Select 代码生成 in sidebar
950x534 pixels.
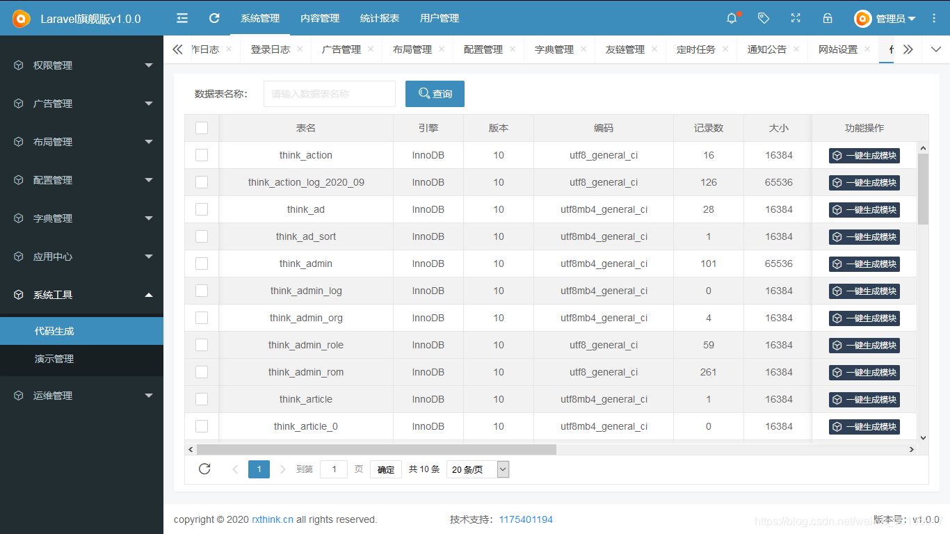[81, 331]
